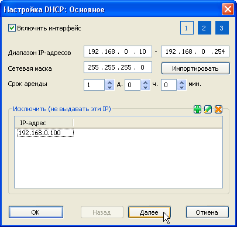The width and height of the screenshot is (237, 227).
Task: Click the Назад button
Action: click(x=102, y=212)
